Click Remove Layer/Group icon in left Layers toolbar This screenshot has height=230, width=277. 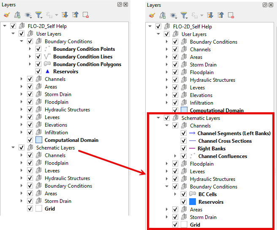[x=86, y=15]
